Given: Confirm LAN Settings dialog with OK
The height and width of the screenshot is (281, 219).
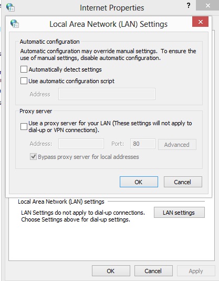Looking at the screenshot, I should tap(139, 182).
